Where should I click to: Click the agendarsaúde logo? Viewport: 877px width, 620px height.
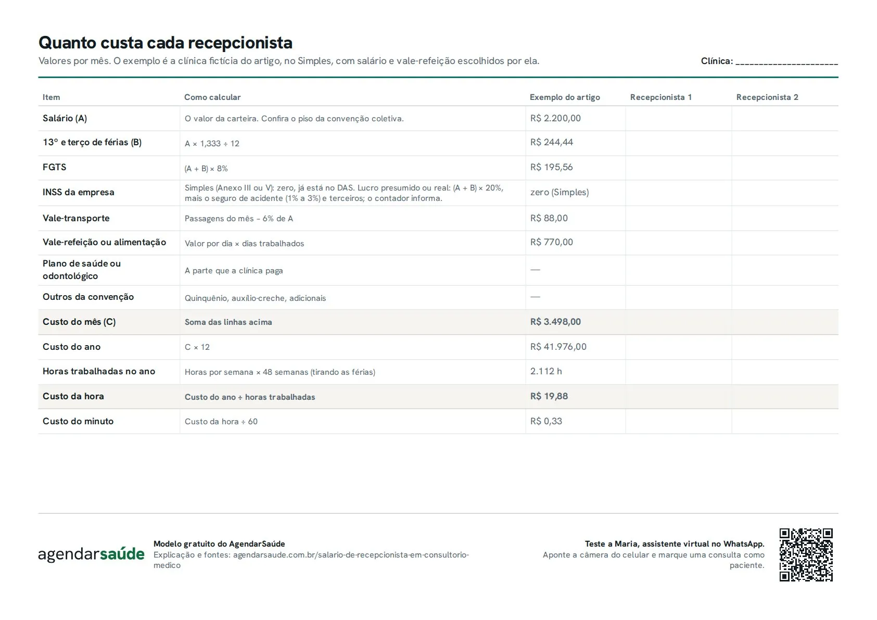[x=91, y=554]
